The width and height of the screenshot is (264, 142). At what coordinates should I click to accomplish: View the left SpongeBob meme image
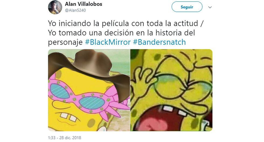click(x=89, y=90)
